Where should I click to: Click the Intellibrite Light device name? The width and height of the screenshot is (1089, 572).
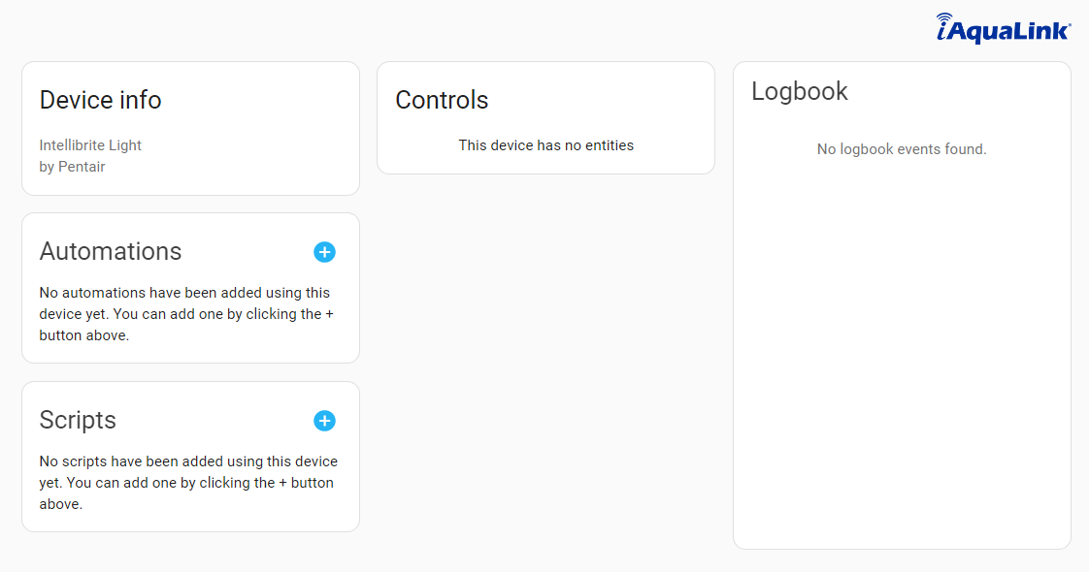[x=89, y=144]
